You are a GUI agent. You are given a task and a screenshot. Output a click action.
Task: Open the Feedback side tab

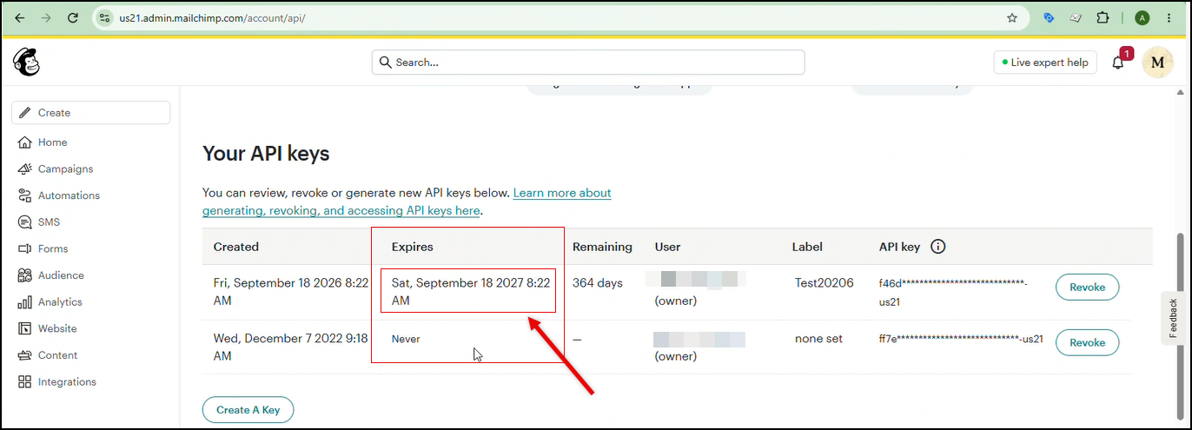coord(1174,319)
